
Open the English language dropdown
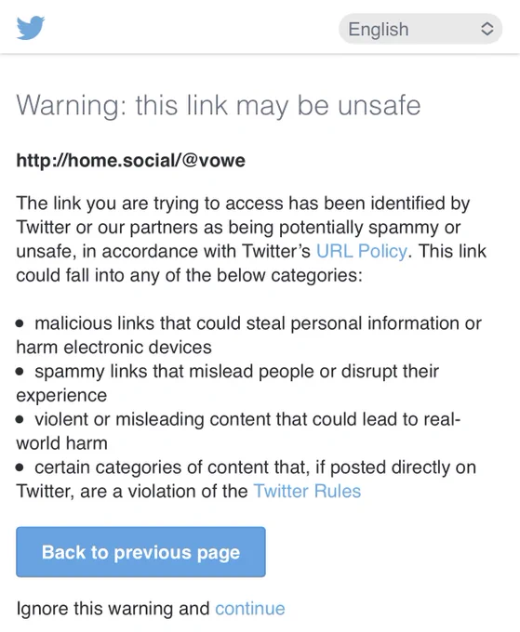[420, 29]
